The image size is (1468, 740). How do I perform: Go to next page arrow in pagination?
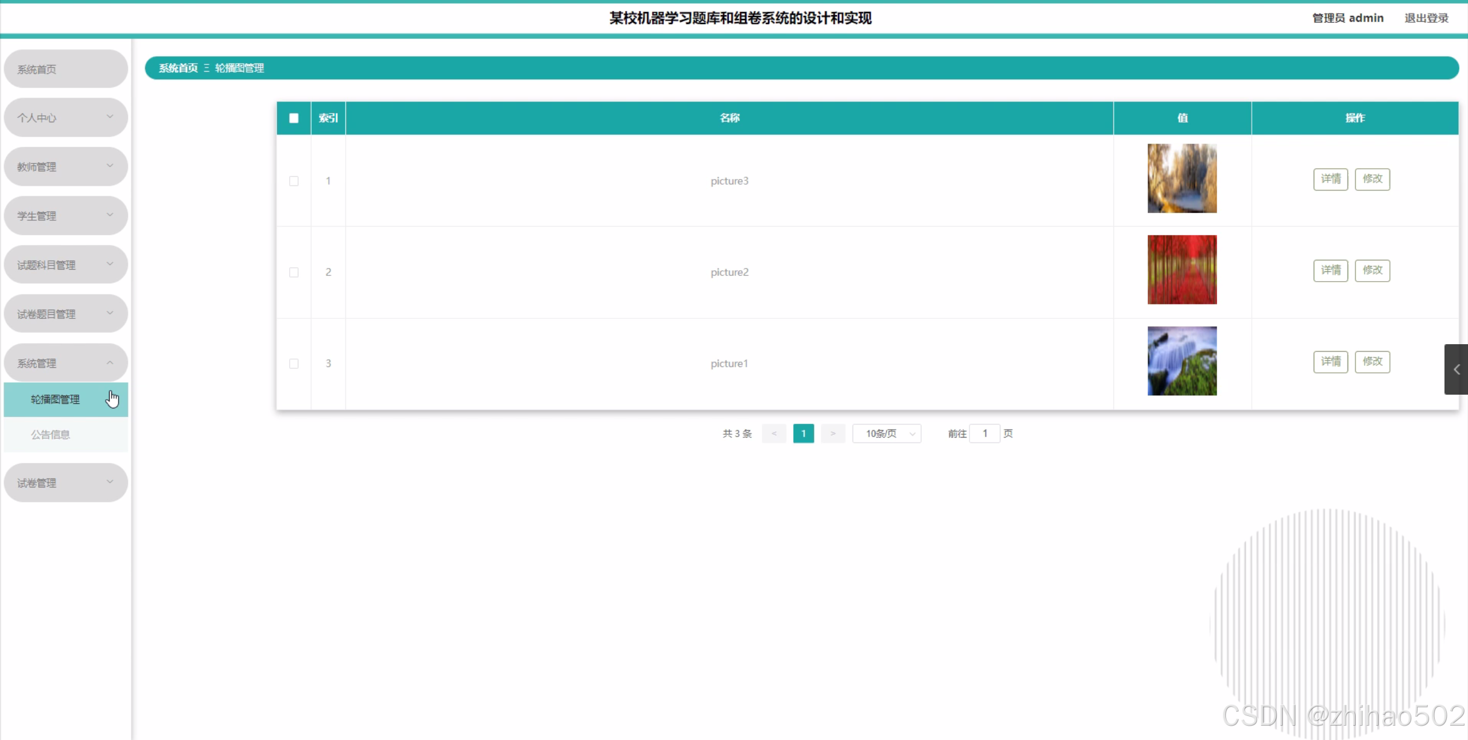[x=832, y=434]
